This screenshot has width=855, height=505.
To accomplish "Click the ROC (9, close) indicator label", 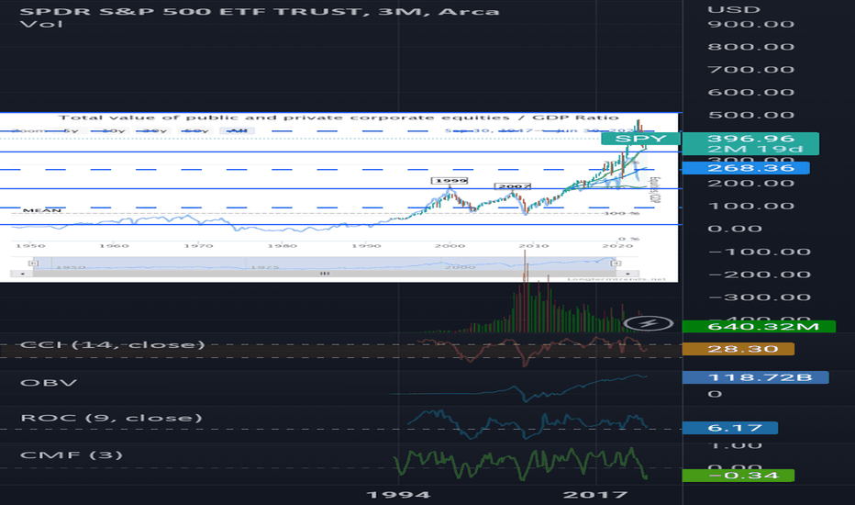I will pyautogui.click(x=111, y=418).
